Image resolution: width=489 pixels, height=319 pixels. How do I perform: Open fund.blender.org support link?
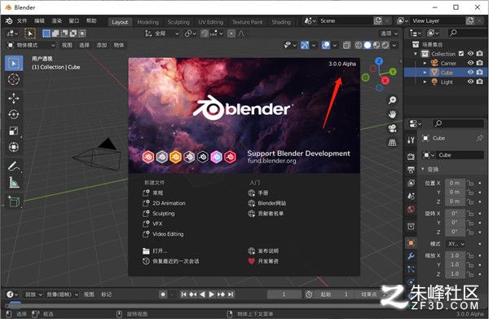click(x=271, y=161)
